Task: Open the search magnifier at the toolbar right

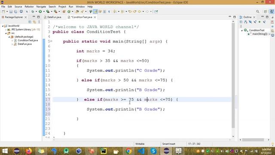Action: tap(257, 12)
